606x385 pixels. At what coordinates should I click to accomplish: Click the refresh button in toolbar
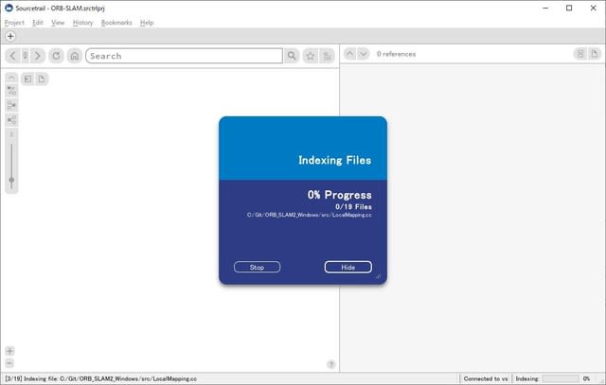(x=56, y=56)
